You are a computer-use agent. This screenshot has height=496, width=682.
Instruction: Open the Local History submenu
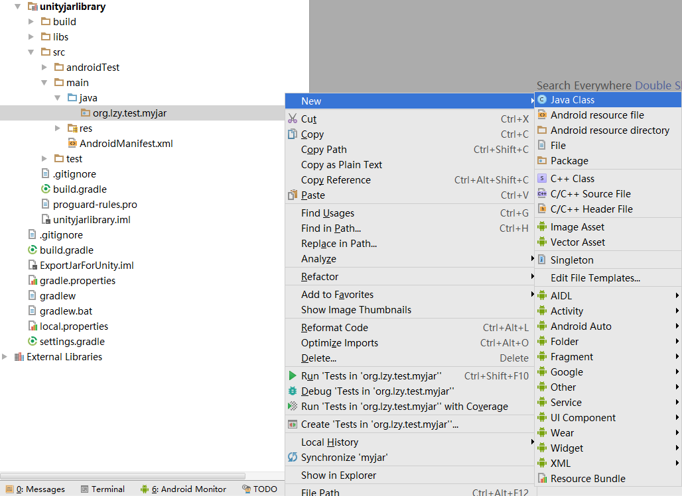coord(410,442)
